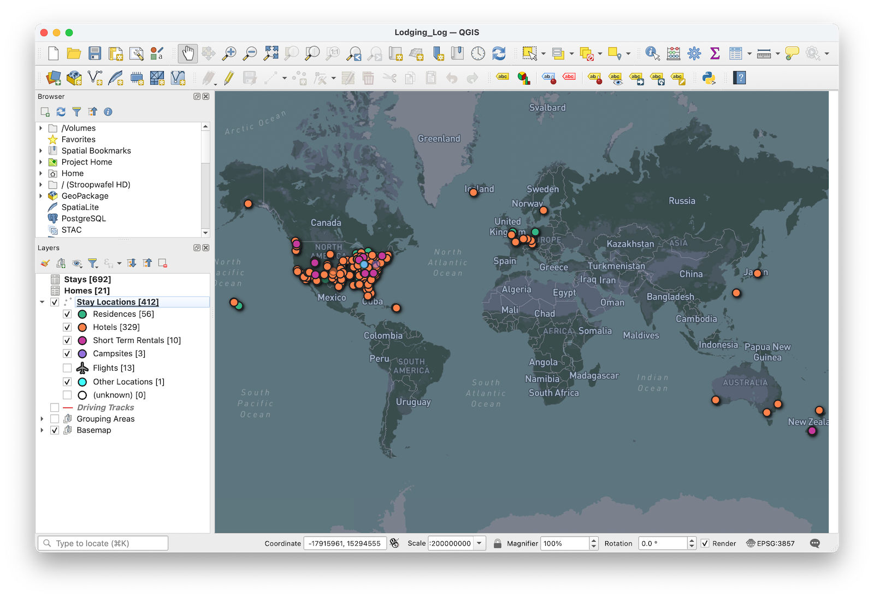Collapse the Stay Locations layer tree
The width and height of the screenshot is (874, 599).
pos(42,302)
